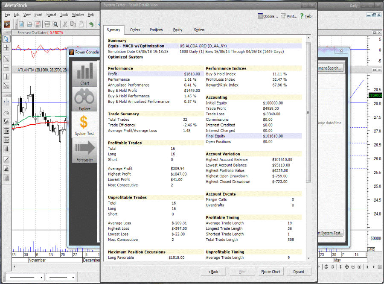Image resolution: width=384 pixels, height=284 pixels.
Task: Click the Save disk icon in the toolbar
Action: point(38,24)
